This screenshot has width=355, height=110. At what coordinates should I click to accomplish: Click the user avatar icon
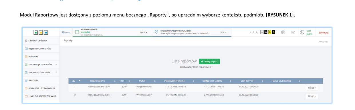pyautogui.click(x=302, y=32)
